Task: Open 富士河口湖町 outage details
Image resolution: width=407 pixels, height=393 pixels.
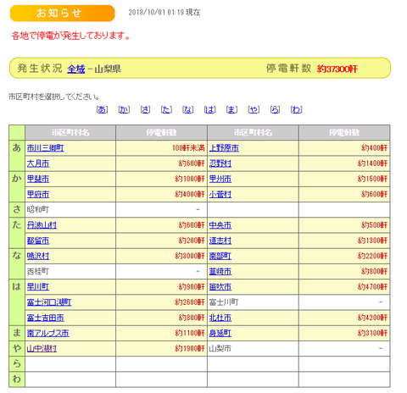Action: 49,302
